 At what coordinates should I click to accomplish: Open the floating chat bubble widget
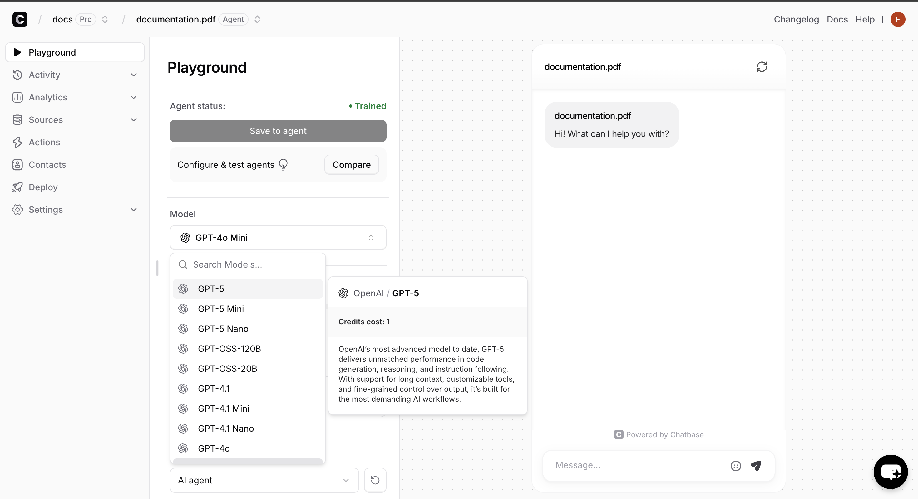click(x=890, y=472)
